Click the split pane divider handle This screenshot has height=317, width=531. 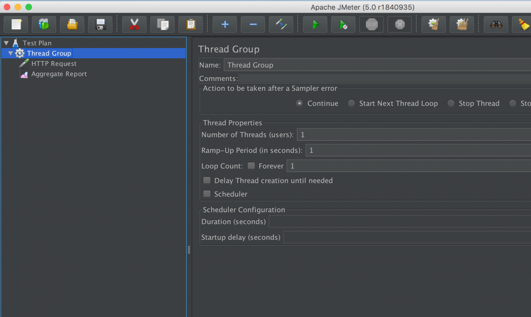(189, 250)
